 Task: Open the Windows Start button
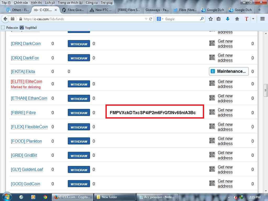[7, 197]
